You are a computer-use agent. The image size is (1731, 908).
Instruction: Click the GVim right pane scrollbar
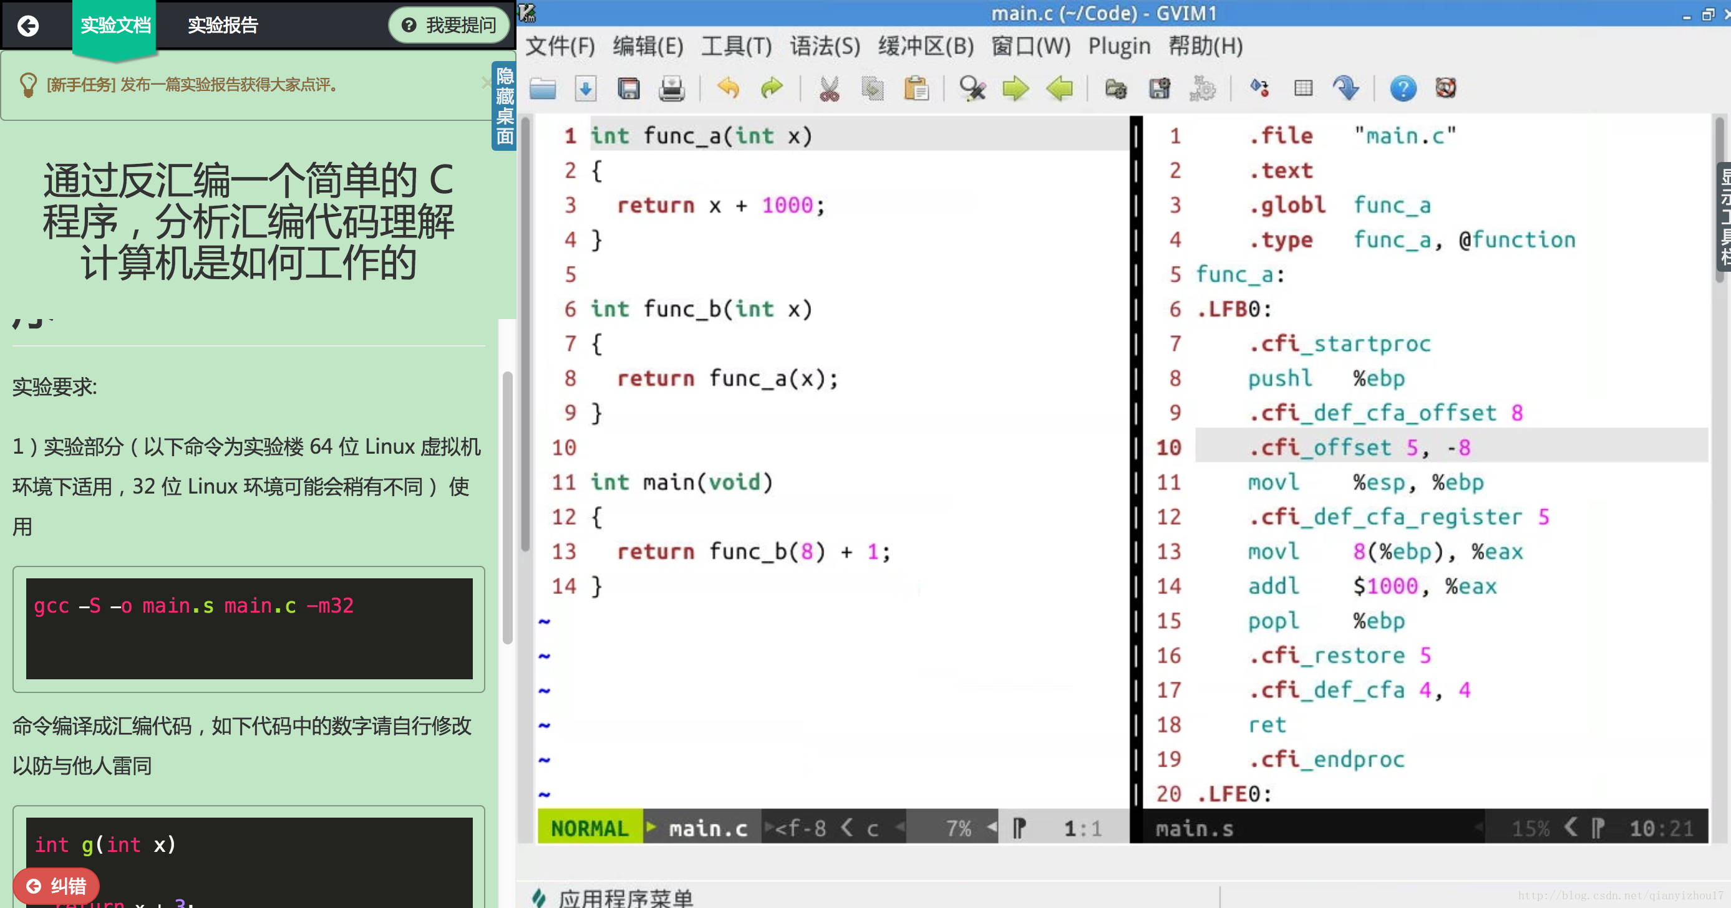[x=1719, y=199]
